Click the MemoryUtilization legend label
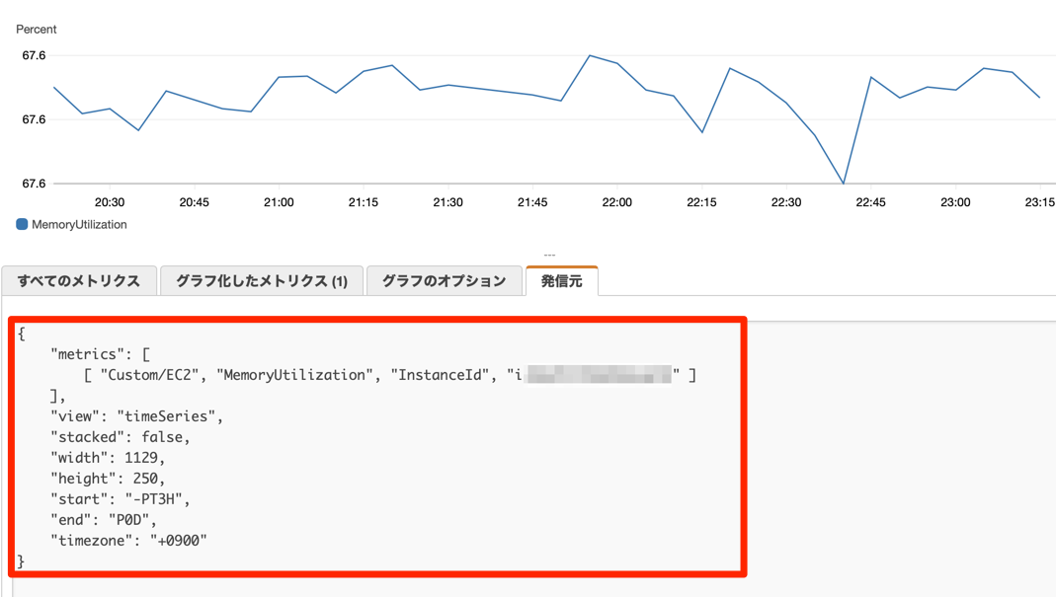 (79, 224)
